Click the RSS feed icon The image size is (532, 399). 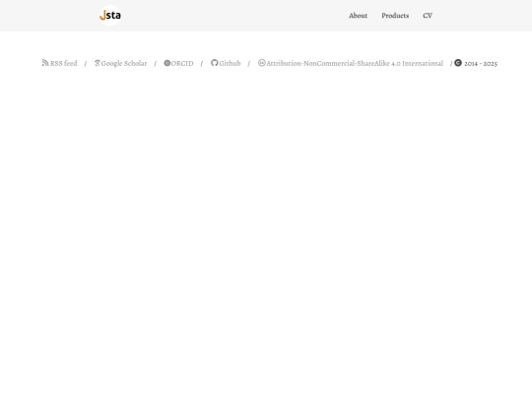45,63
